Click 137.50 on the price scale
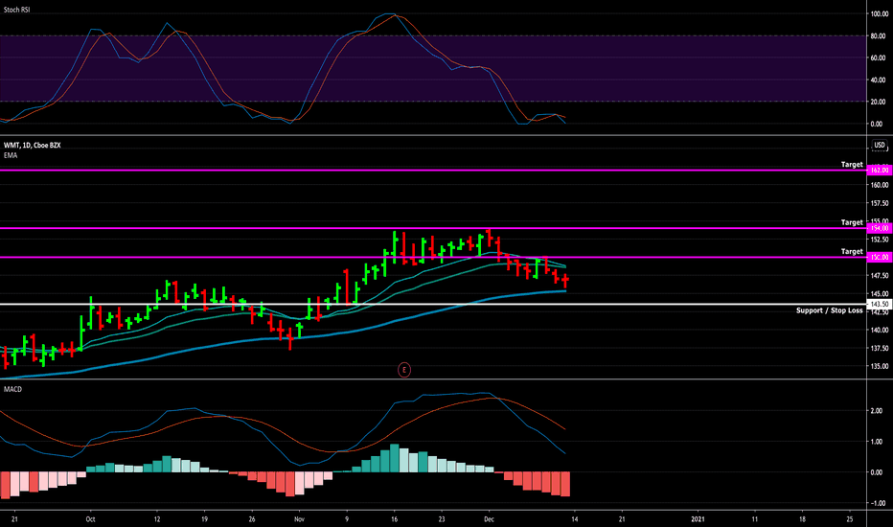893x527 pixels. tap(880, 349)
